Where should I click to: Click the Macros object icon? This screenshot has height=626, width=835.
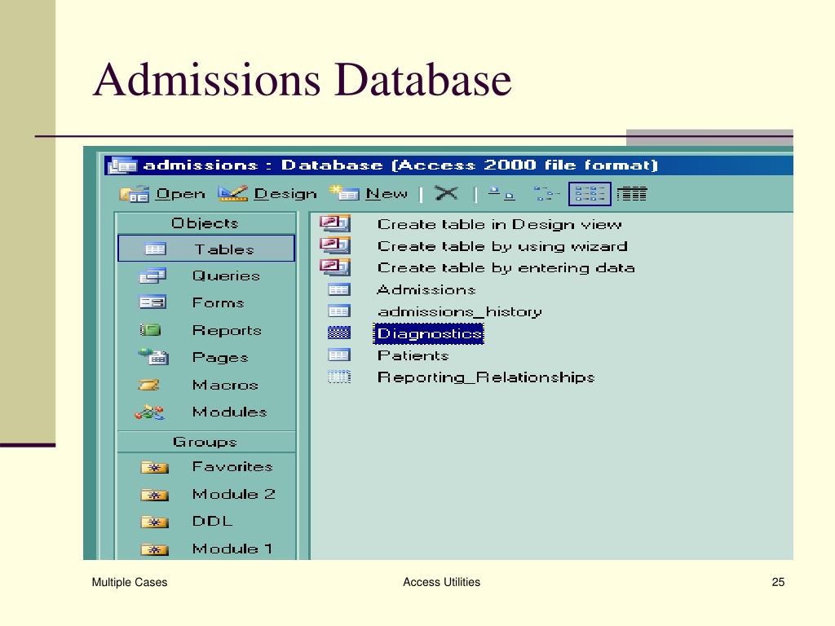coord(148,385)
